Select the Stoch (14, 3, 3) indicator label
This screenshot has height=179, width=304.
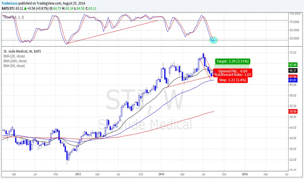pos(14,17)
